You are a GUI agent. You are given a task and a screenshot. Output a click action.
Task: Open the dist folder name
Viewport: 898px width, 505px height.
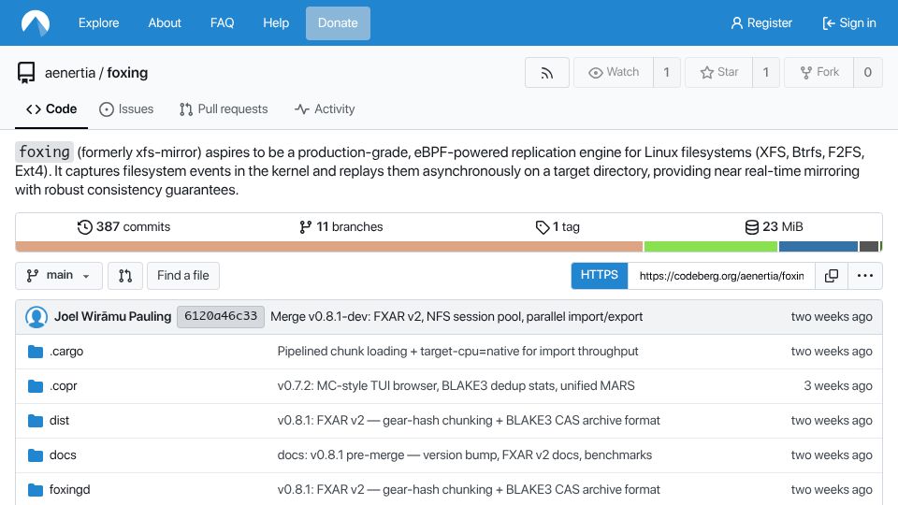(59, 421)
